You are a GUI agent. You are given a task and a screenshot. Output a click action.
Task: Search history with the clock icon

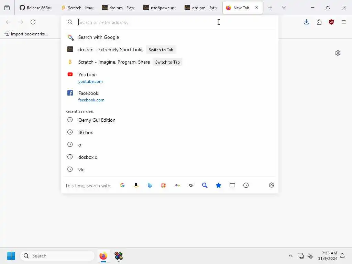click(x=246, y=185)
